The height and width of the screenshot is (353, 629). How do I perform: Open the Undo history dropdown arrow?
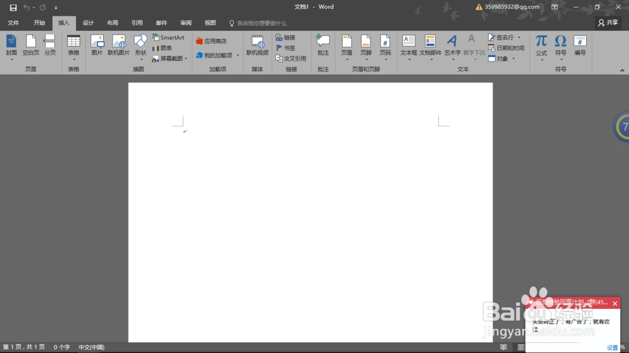pos(34,7)
